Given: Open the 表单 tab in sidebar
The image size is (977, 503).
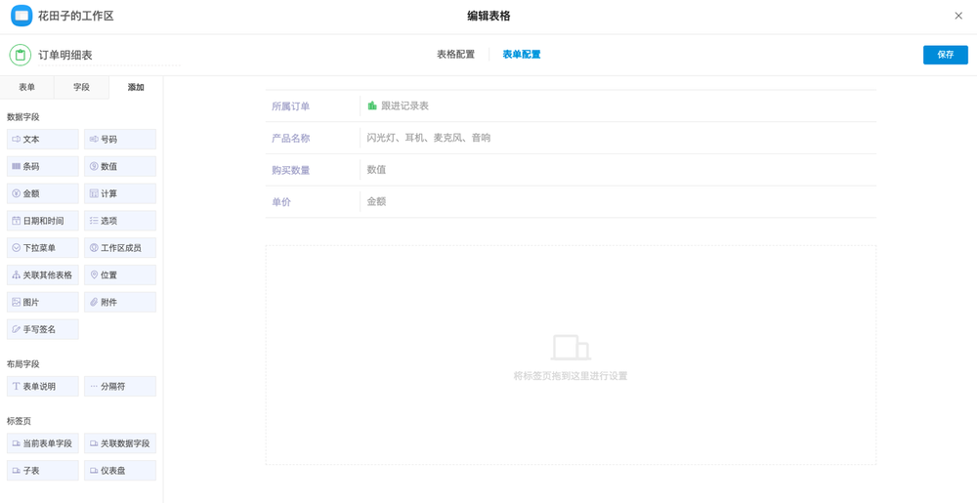Looking at the screenshot, I should click(x=26, y=87).
